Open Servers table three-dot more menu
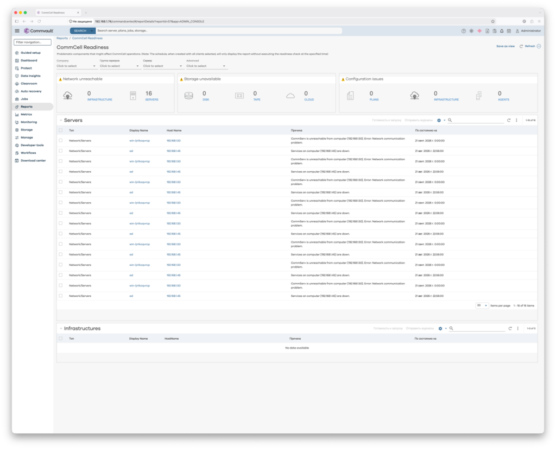This screenshot has width=556, height=449. (516, 120)
